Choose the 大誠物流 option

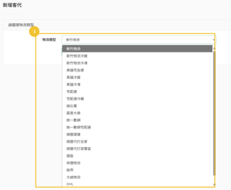137,177
